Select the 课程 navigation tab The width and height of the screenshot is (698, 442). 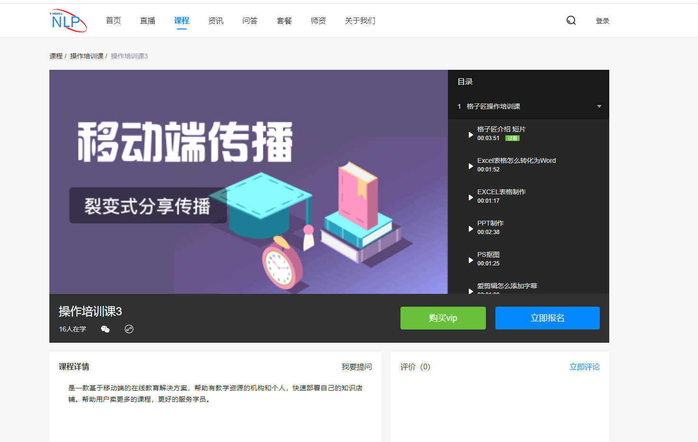coord(182,20)
